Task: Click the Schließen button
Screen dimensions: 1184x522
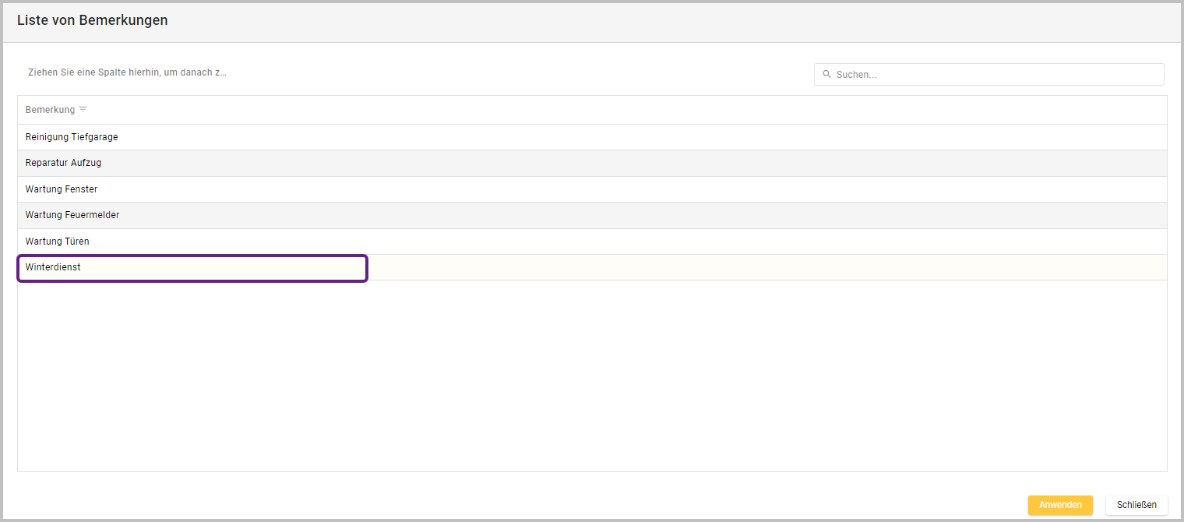Action: [1136, 505]
